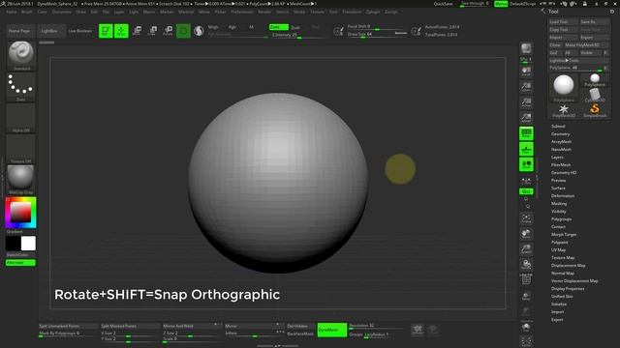Image resolution: width=620 pixels, height=348 pixels.
Task: Toggle the Gizmo 3D circle icon
Action: 183,31
